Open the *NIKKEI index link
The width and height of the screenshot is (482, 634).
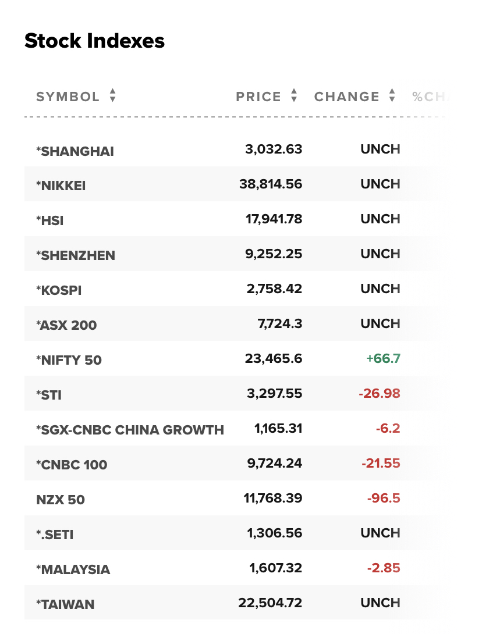61,186
